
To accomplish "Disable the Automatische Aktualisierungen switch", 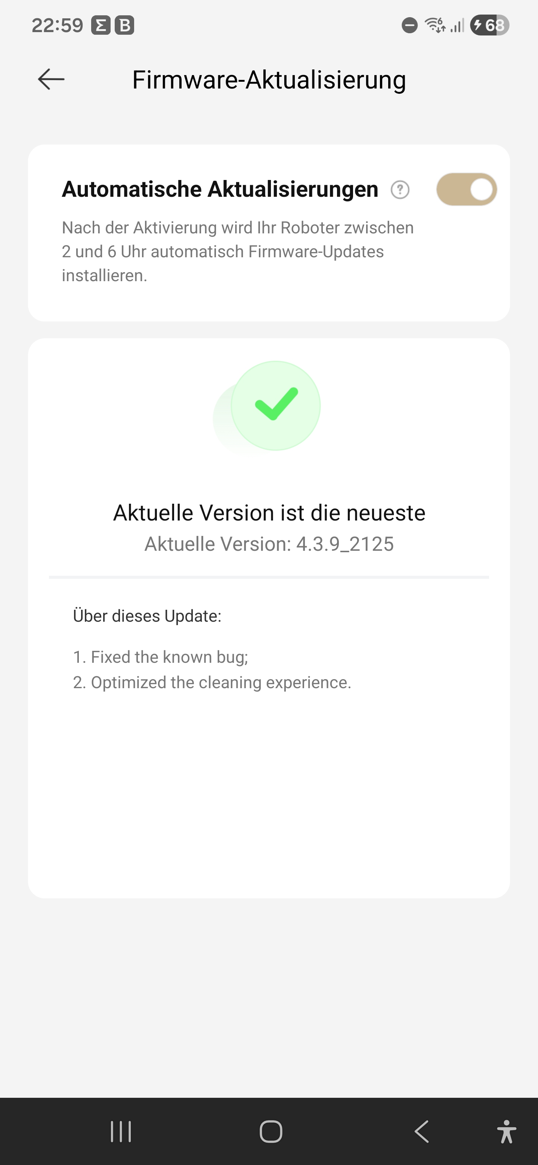I will pos(467,189).
